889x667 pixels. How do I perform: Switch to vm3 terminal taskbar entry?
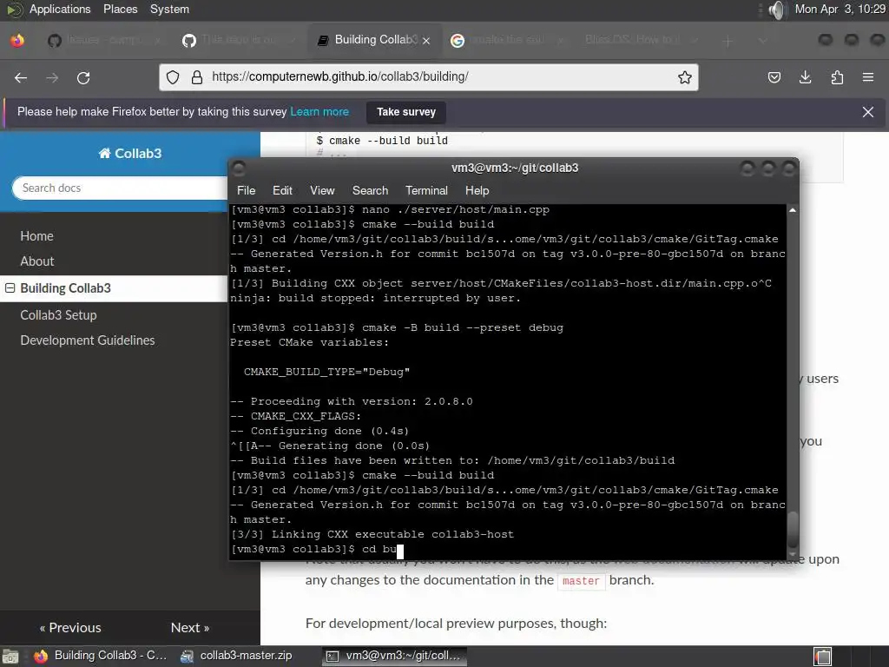pyautogui.click(x=395, y=656)
